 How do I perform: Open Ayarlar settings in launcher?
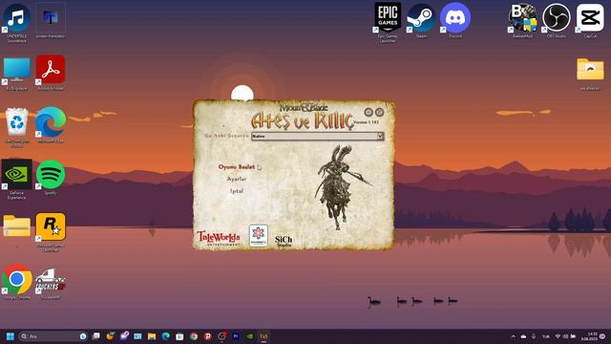coord(237,179)
